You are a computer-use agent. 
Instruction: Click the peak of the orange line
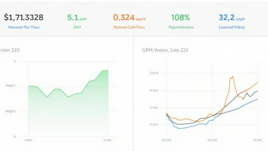[x=232, y=77]
